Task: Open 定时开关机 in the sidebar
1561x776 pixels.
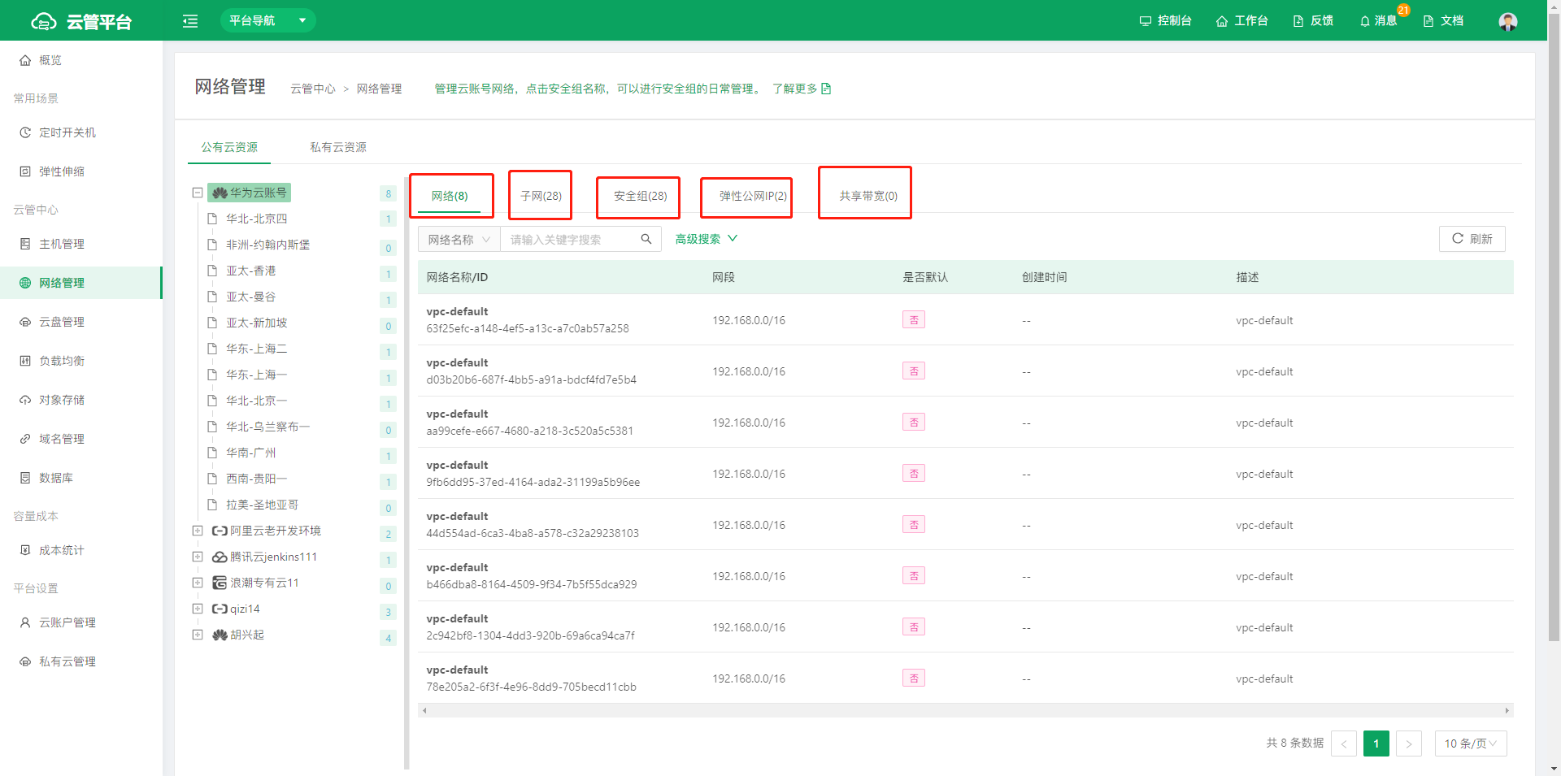Action: tap(81, 132)
